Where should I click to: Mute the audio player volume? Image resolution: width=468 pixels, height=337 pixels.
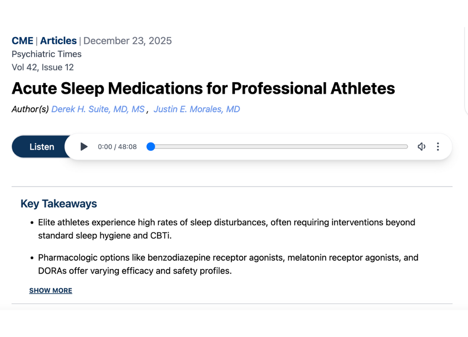(x=421, y=147)
